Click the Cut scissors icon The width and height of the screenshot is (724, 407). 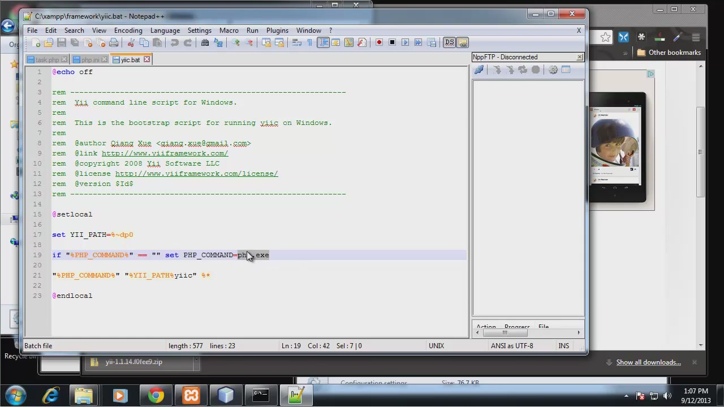[x=131, y=43]
